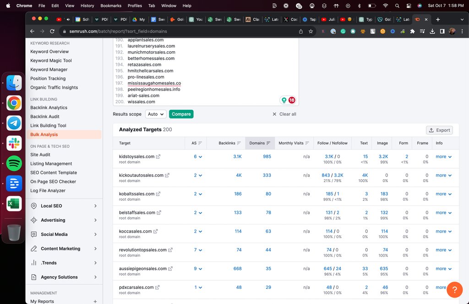469x304 pixels.
Task: Open Link Building Tool in sidebar
Action: (48, 125)
